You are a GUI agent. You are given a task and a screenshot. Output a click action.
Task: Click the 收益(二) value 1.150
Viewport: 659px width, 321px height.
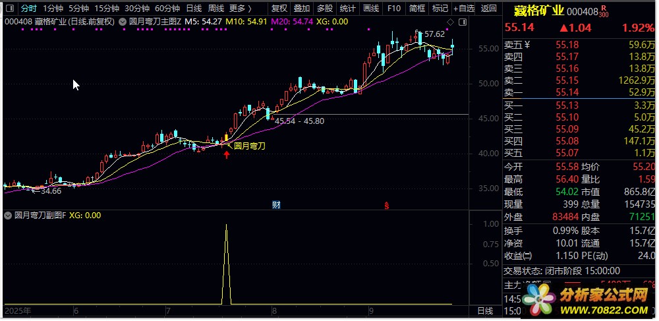click(x=567, y=256)
